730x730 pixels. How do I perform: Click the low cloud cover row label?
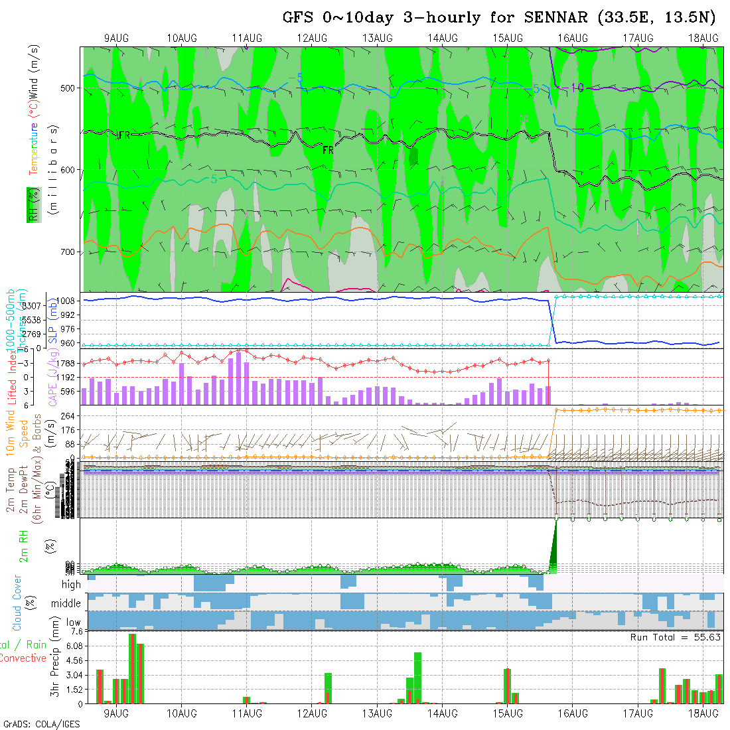[x=74, y=622]
